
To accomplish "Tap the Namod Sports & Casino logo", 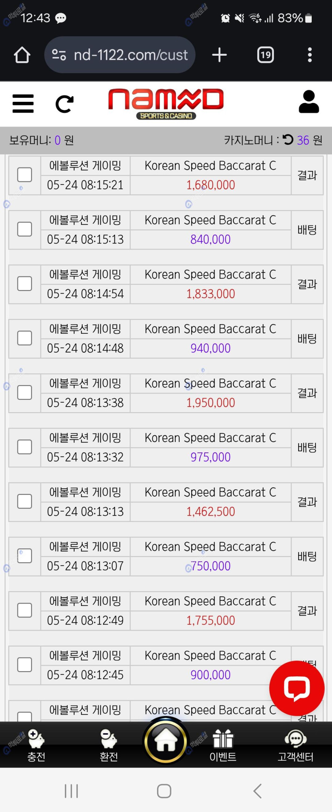I will click(166, 103).
